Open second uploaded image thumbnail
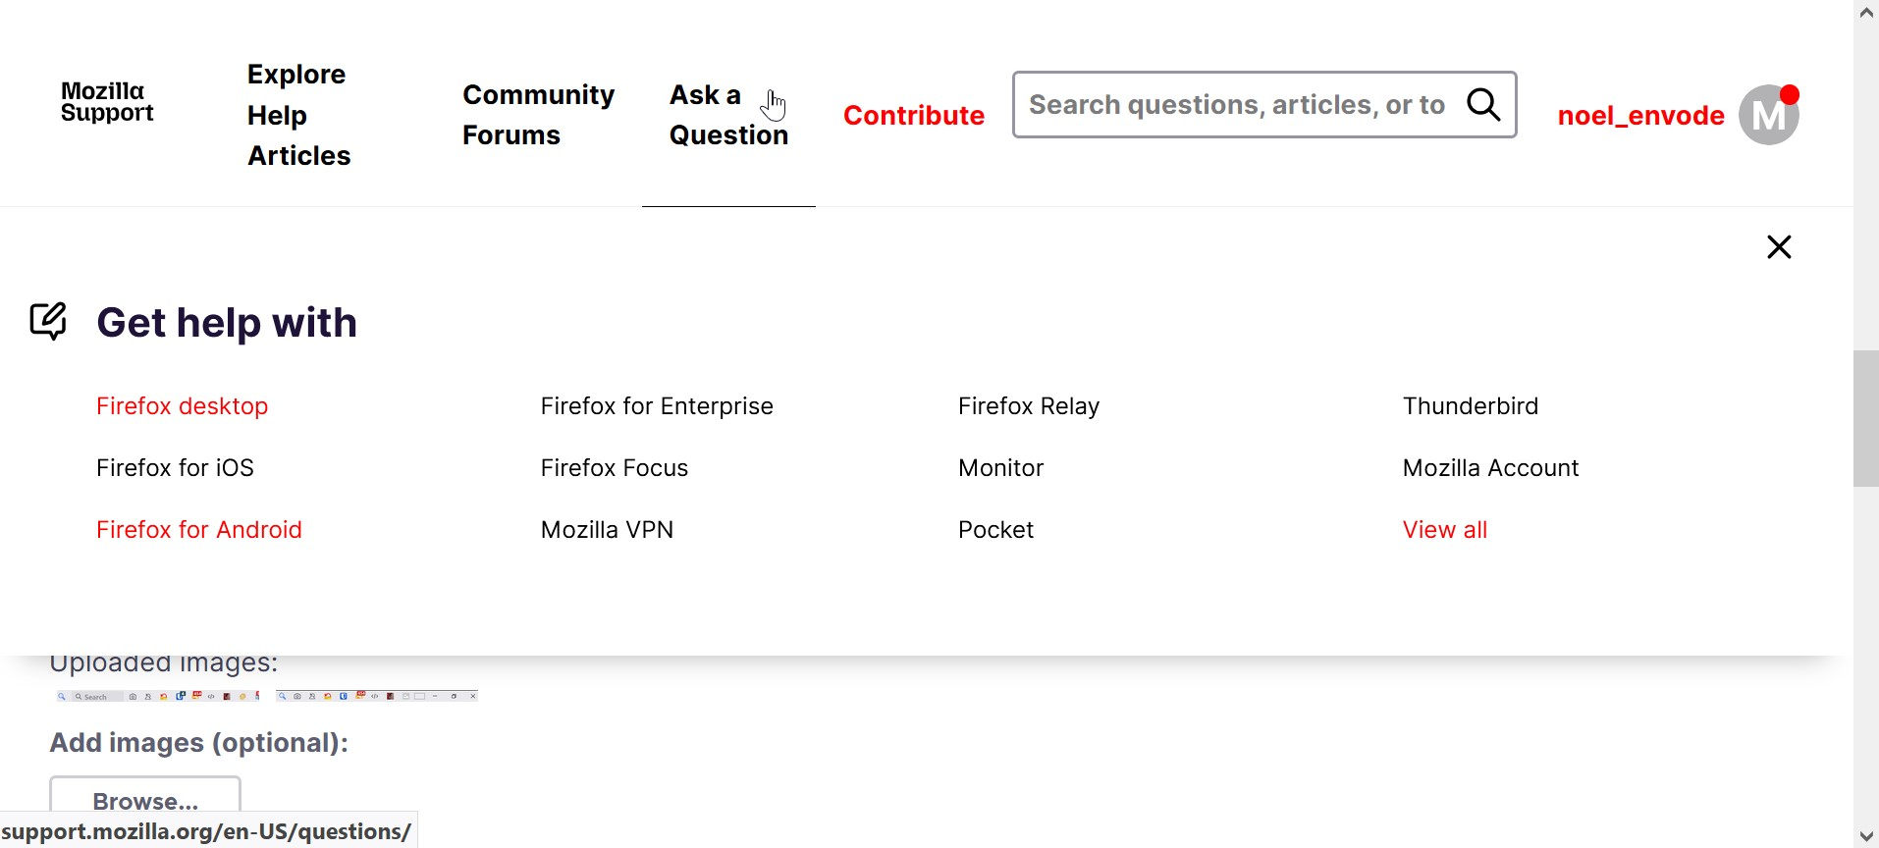The height and width of the screenshot is (848, 1879). coord(376,696)
